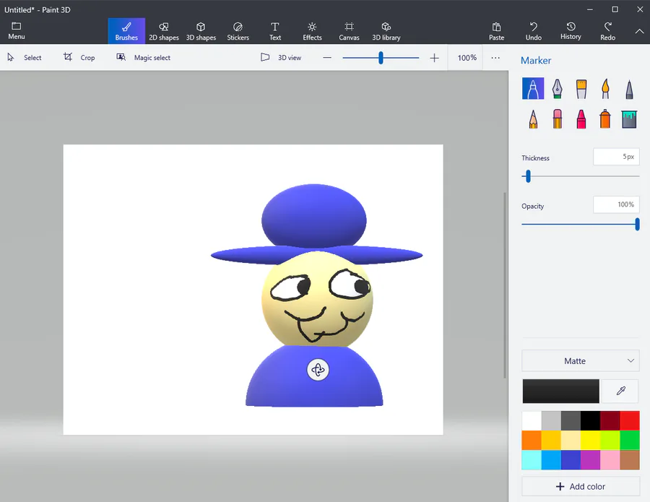This screenshot has height=502, width=650.
Task: Click the Thickness slider handle
Action: (x=528, y=176)
